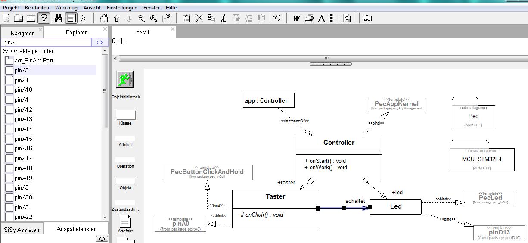Click the scissors cut icon

(224, 18)
